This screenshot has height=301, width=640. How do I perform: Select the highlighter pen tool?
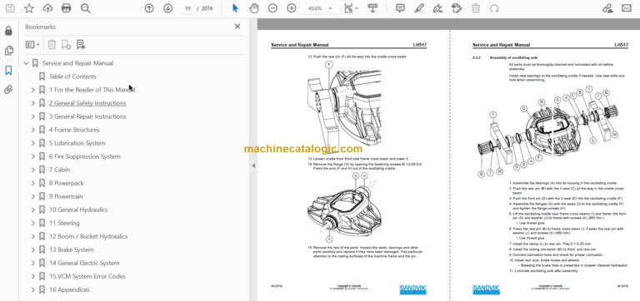coord(419,8)
